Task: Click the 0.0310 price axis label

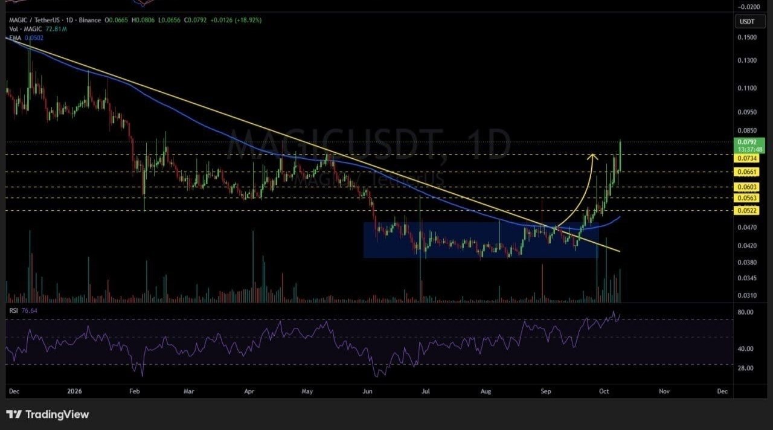Action: 746,295
